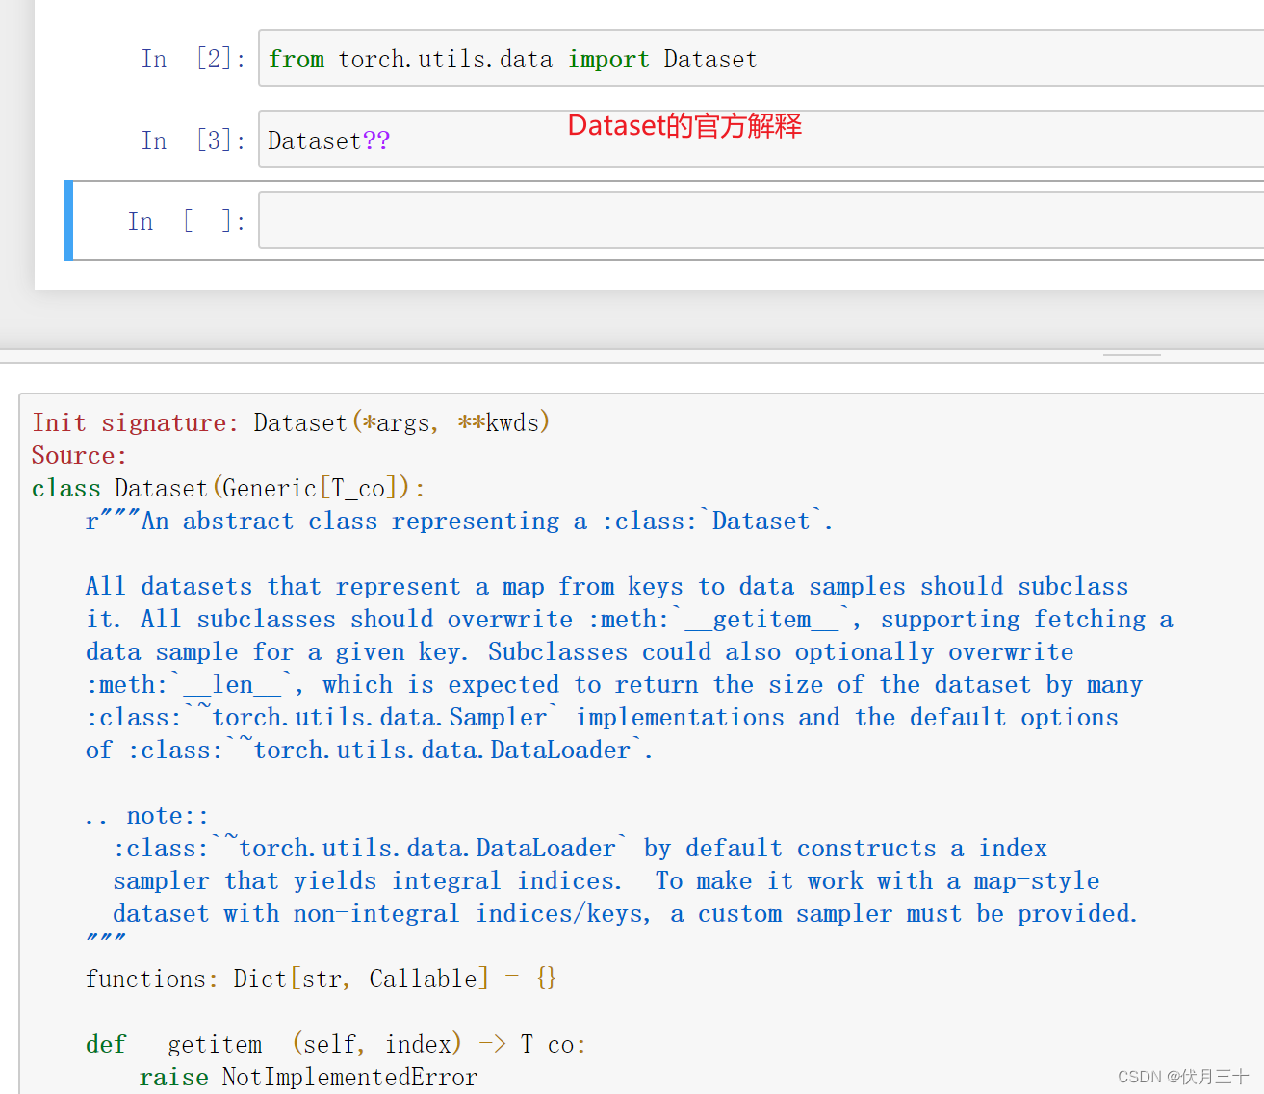Click the empty In [ ] prompt
Image resolution: width=1264 pixels, height=1094 pixels.
click(x=186, y=221)
